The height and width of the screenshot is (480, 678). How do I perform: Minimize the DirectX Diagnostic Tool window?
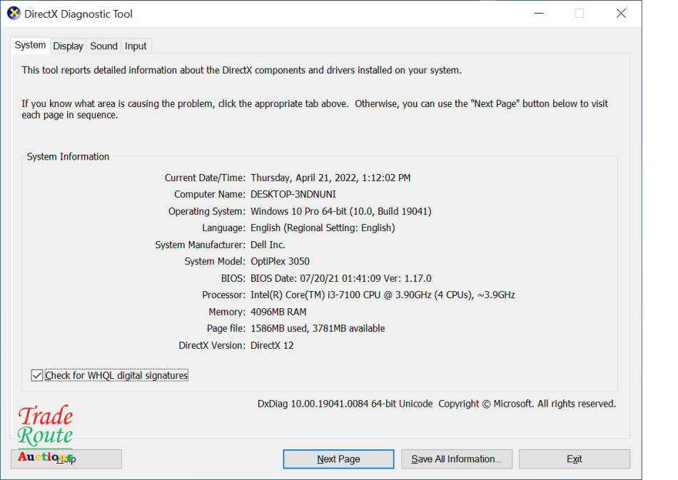[x=537, y=14]
